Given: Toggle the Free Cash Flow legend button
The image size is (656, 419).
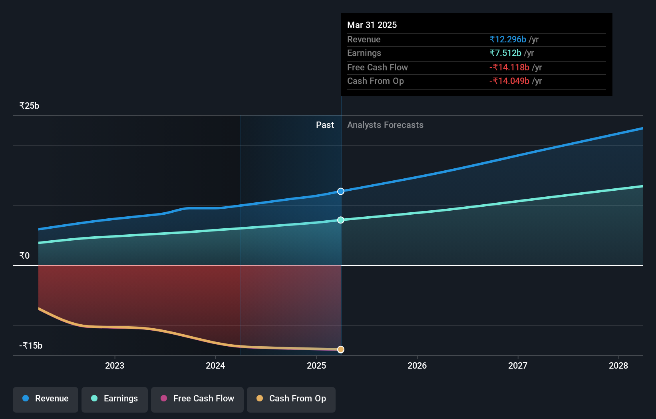Looking at the screenshot, I should (x=197, y=399).
